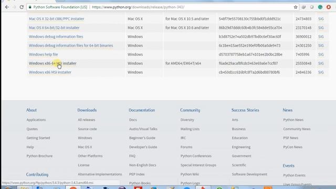The image size is (336, 189).
Task: Download the Windows help file
Action: tap(43, 55)
